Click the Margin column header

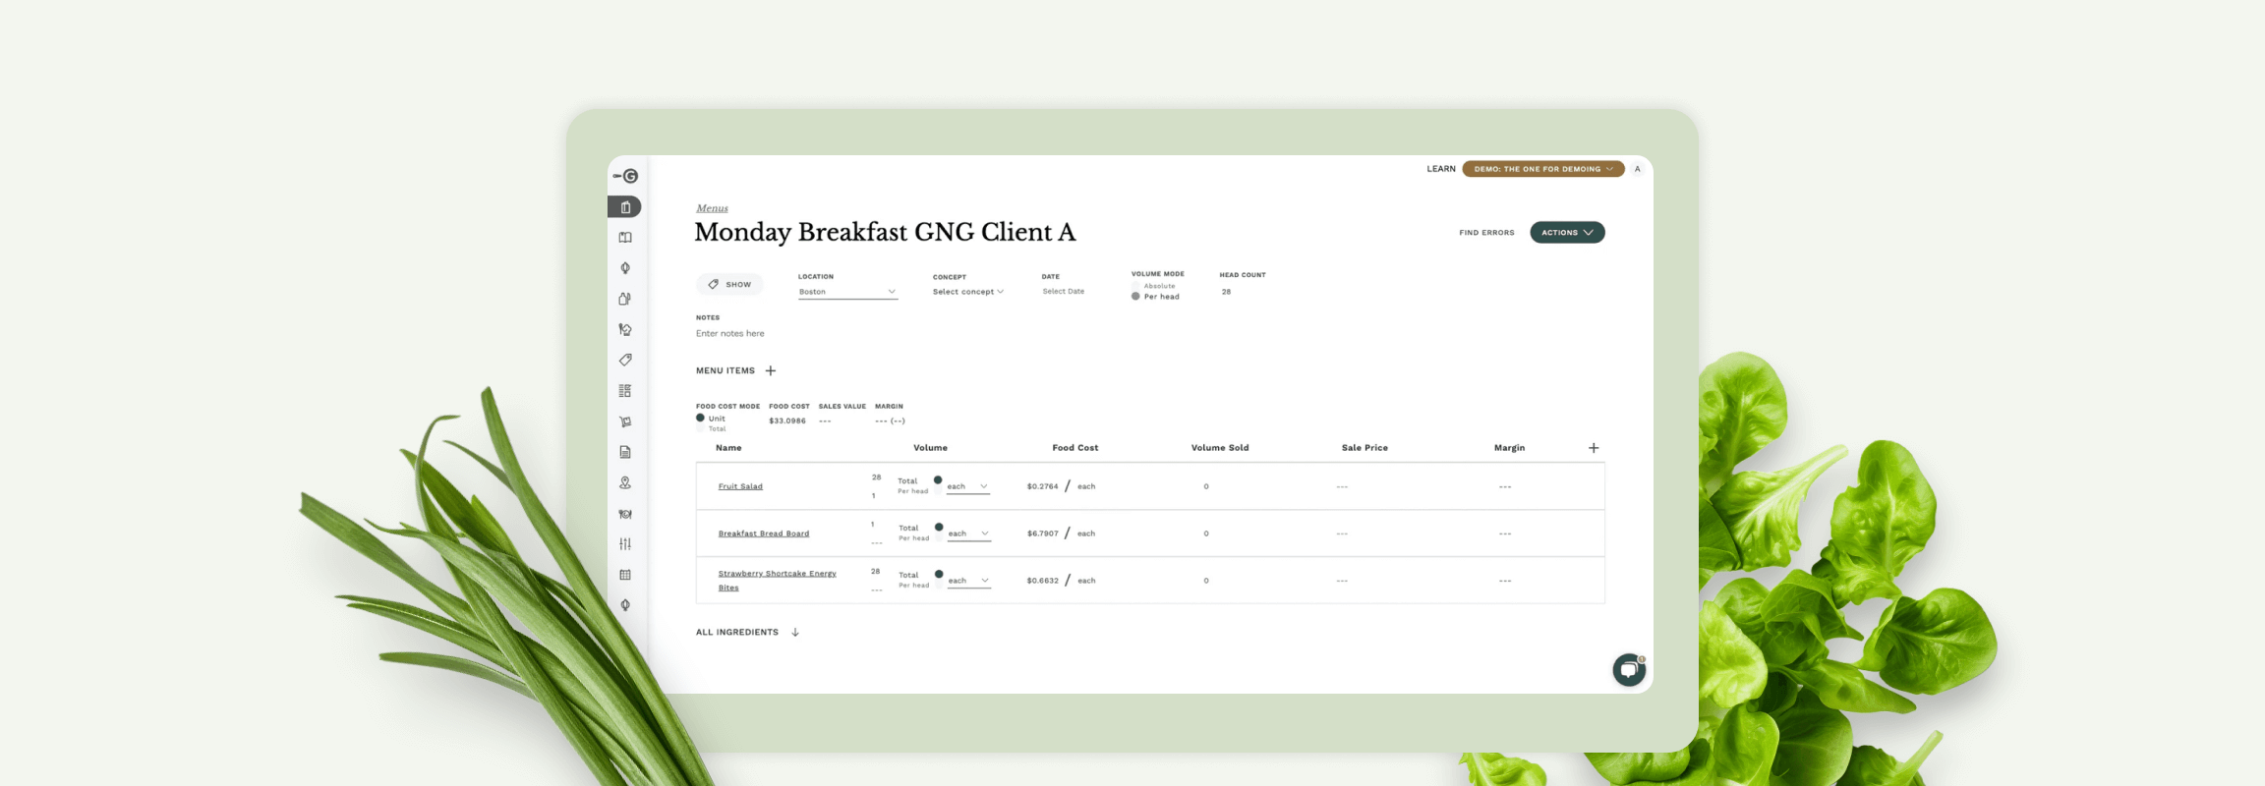point(1509,448)
